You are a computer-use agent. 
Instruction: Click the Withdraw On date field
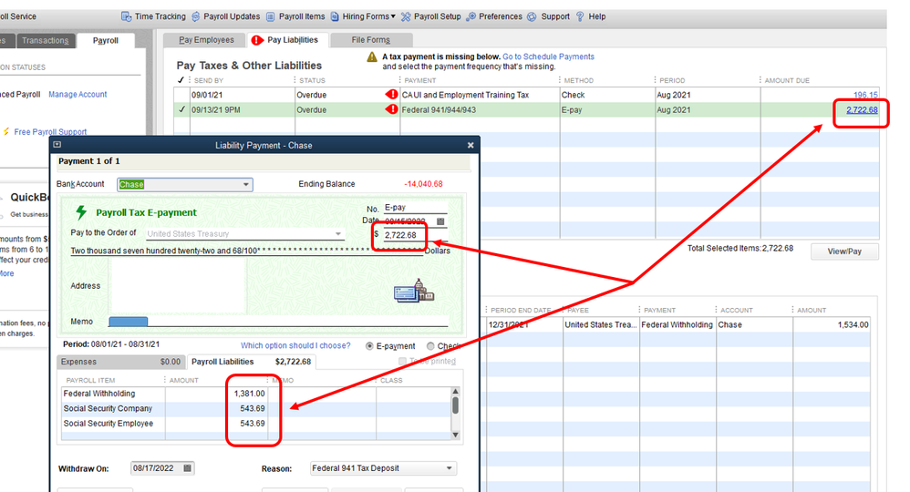(x=156, y=468)
